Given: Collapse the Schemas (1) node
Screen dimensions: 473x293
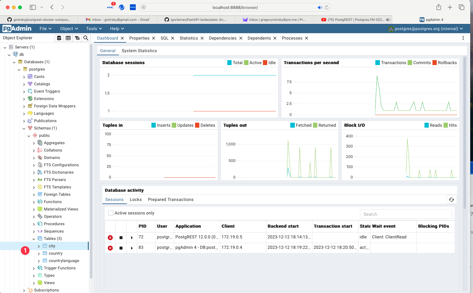Looking at the screenshot, I should pos(24,128).
